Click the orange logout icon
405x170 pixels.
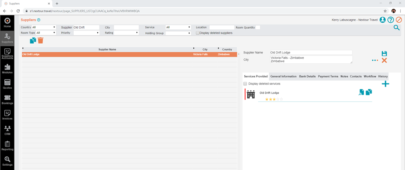point(399,20)
